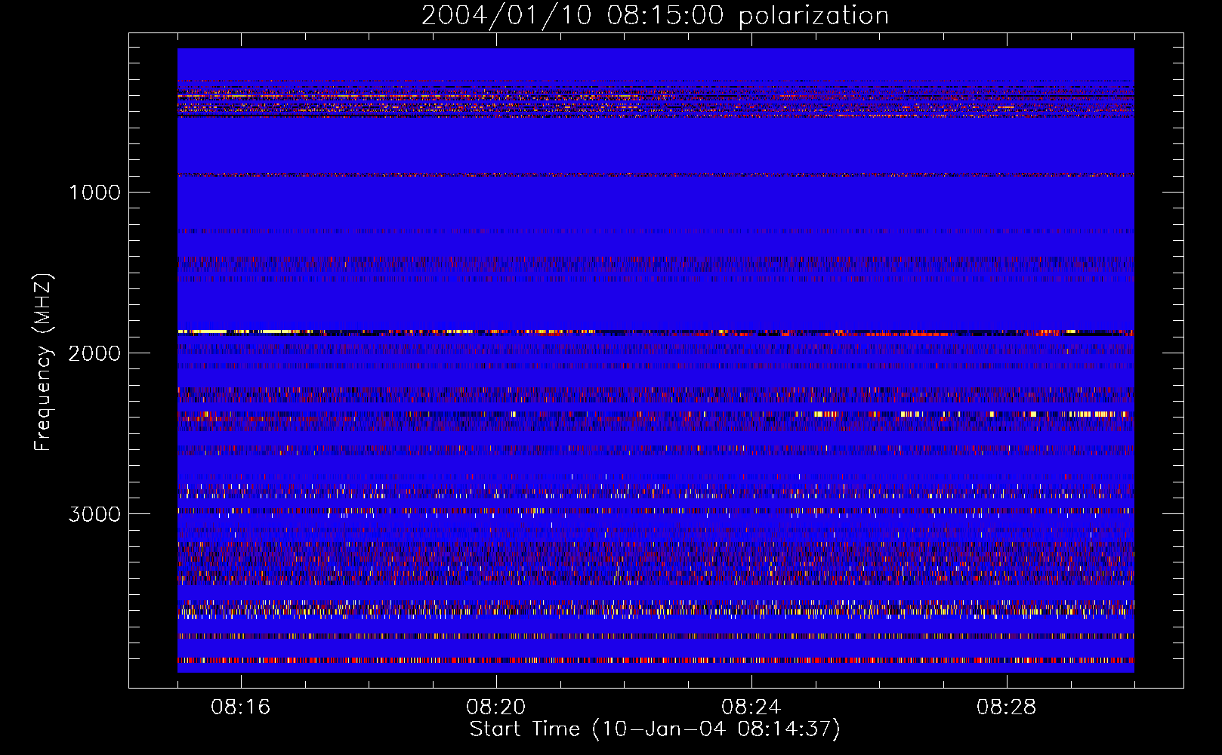The width and height of the screenshot is (1222, 755).
Task: Click the plot title '2004/01/10 08:15:00 polarization'
Action: click(x=655, y=16)
